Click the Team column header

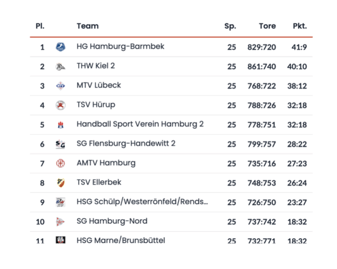pyautogui.click(x=88, y=26)
